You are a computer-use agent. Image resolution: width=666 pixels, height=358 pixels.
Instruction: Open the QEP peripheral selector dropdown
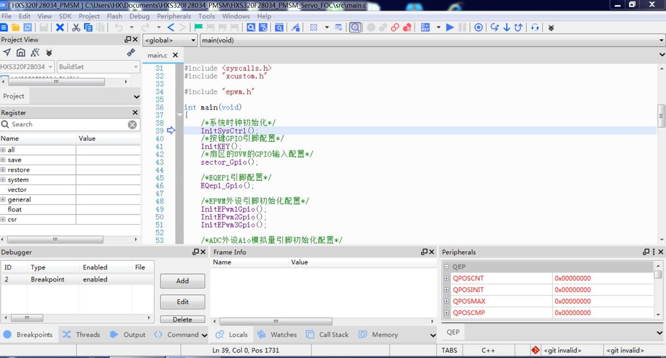660,332
